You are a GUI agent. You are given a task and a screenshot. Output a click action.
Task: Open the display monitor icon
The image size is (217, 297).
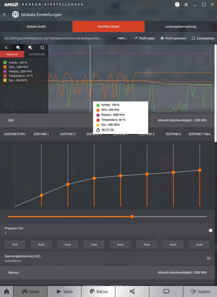pos(166,291)
